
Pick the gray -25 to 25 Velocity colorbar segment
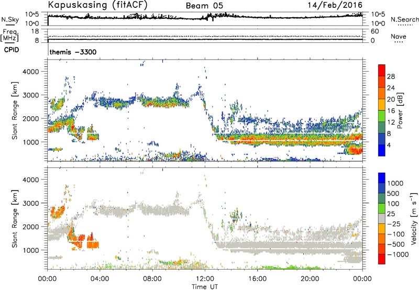[x=382, y=219]
